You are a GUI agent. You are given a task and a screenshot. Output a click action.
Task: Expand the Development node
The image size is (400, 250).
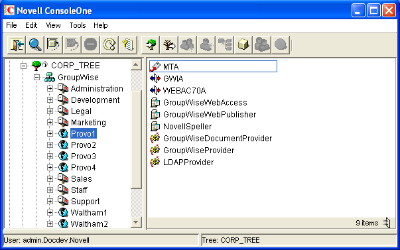pos(50,99)
